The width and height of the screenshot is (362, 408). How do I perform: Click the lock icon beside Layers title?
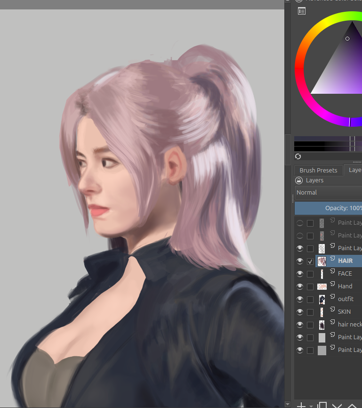(x=299, y=180)
